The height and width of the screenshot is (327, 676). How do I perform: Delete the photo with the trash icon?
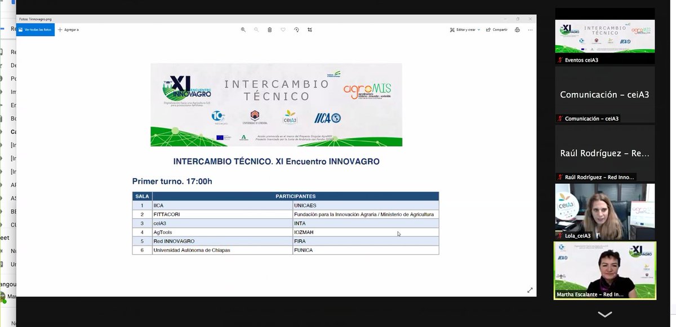point(270,29)
